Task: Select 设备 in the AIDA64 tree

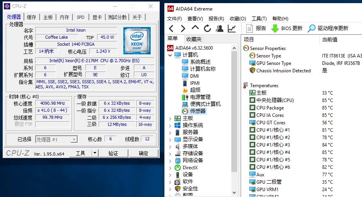Action: coord(184,175)
